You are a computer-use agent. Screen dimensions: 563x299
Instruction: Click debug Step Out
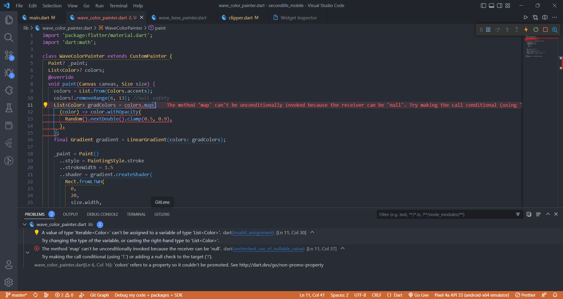click(517, 30)
